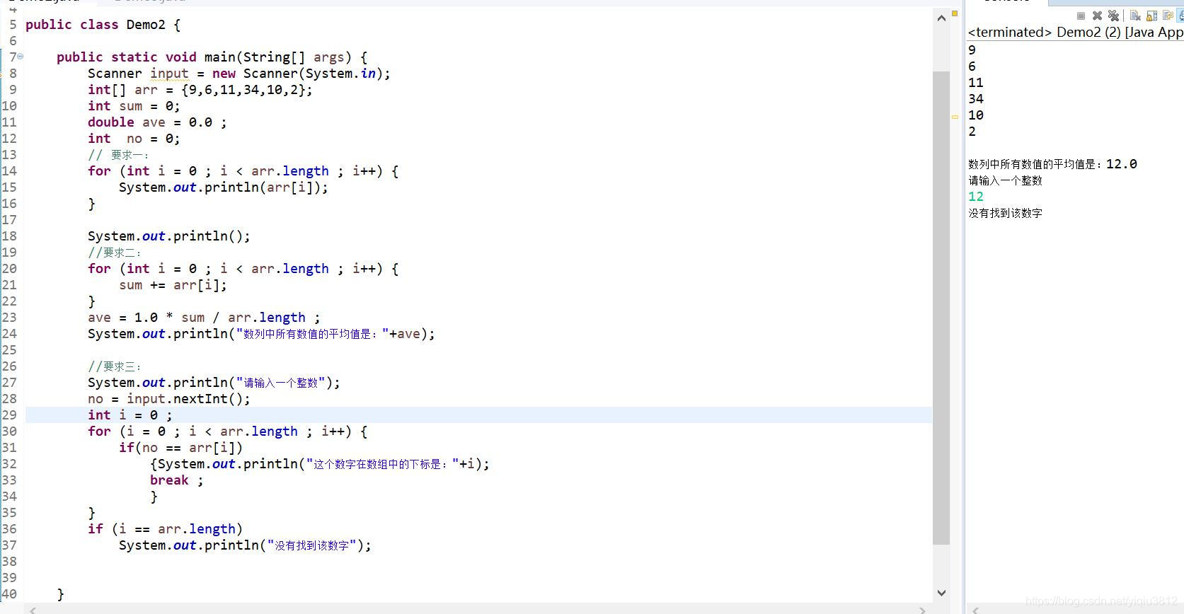Click the yellow overview ruler marker near line 11
The height and width of the screenshot is (614, 1184).
pos(955,117)
